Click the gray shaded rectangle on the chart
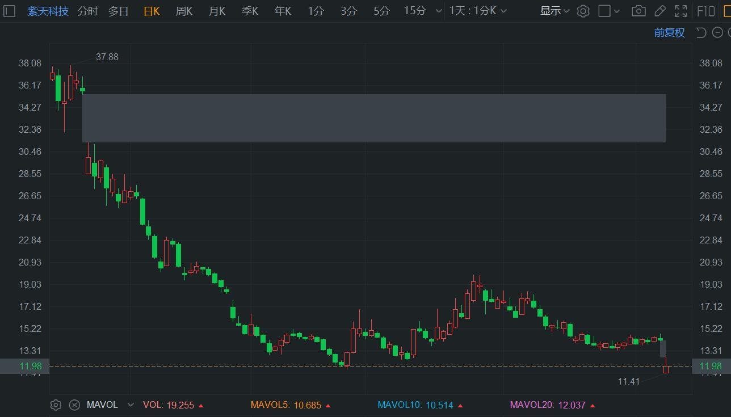The height and width of the screenshot is (417, 731). pos(374,118)
